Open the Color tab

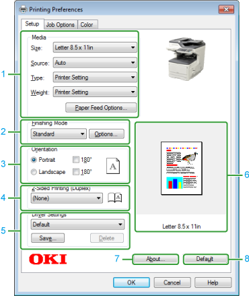pyautogui.click(x=87, y=25)
